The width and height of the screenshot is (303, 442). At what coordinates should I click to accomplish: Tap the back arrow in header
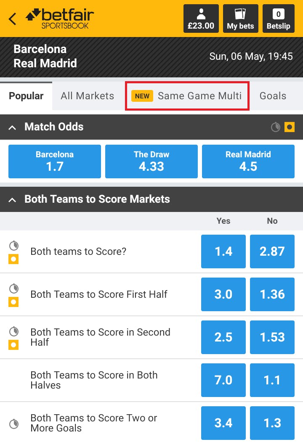point(13,19)
